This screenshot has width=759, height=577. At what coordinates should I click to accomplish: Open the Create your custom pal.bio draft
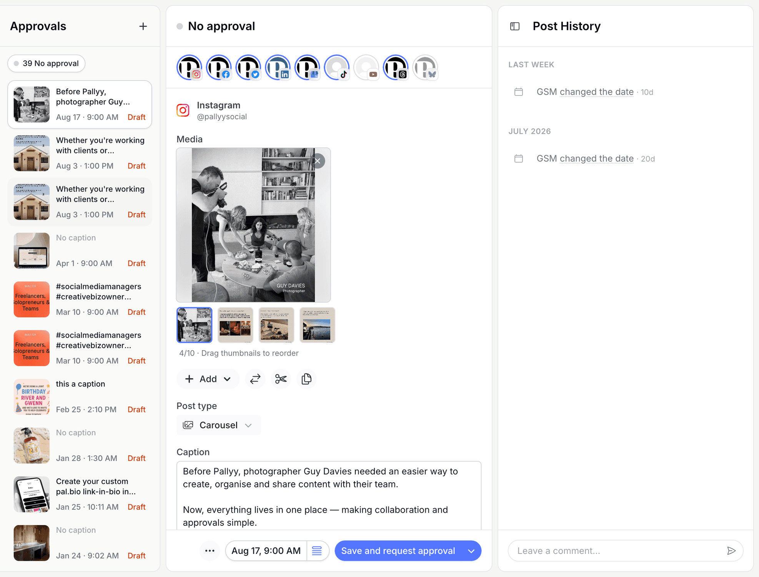tap(80, 494)
